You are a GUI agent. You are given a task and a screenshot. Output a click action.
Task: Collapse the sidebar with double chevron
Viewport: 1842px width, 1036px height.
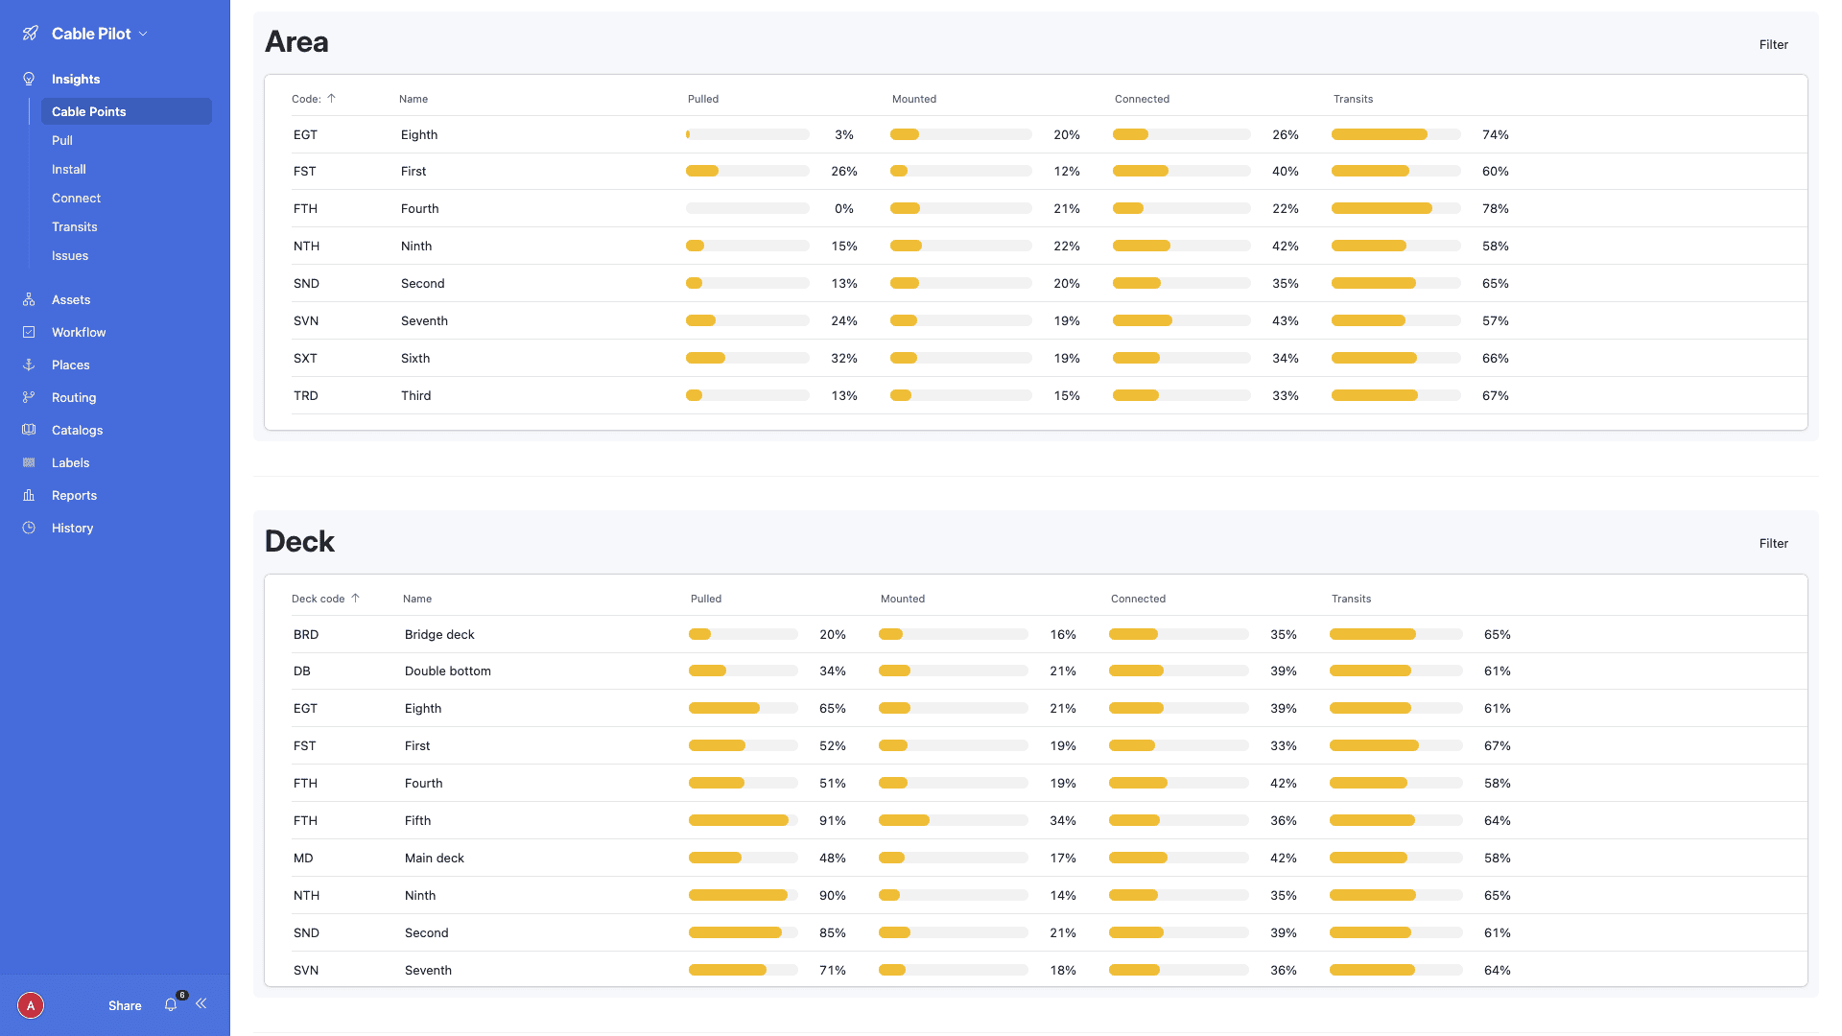click(x=201, y=1003)
